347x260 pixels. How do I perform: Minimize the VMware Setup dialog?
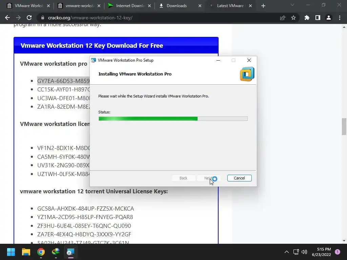(x=218, y=60)
